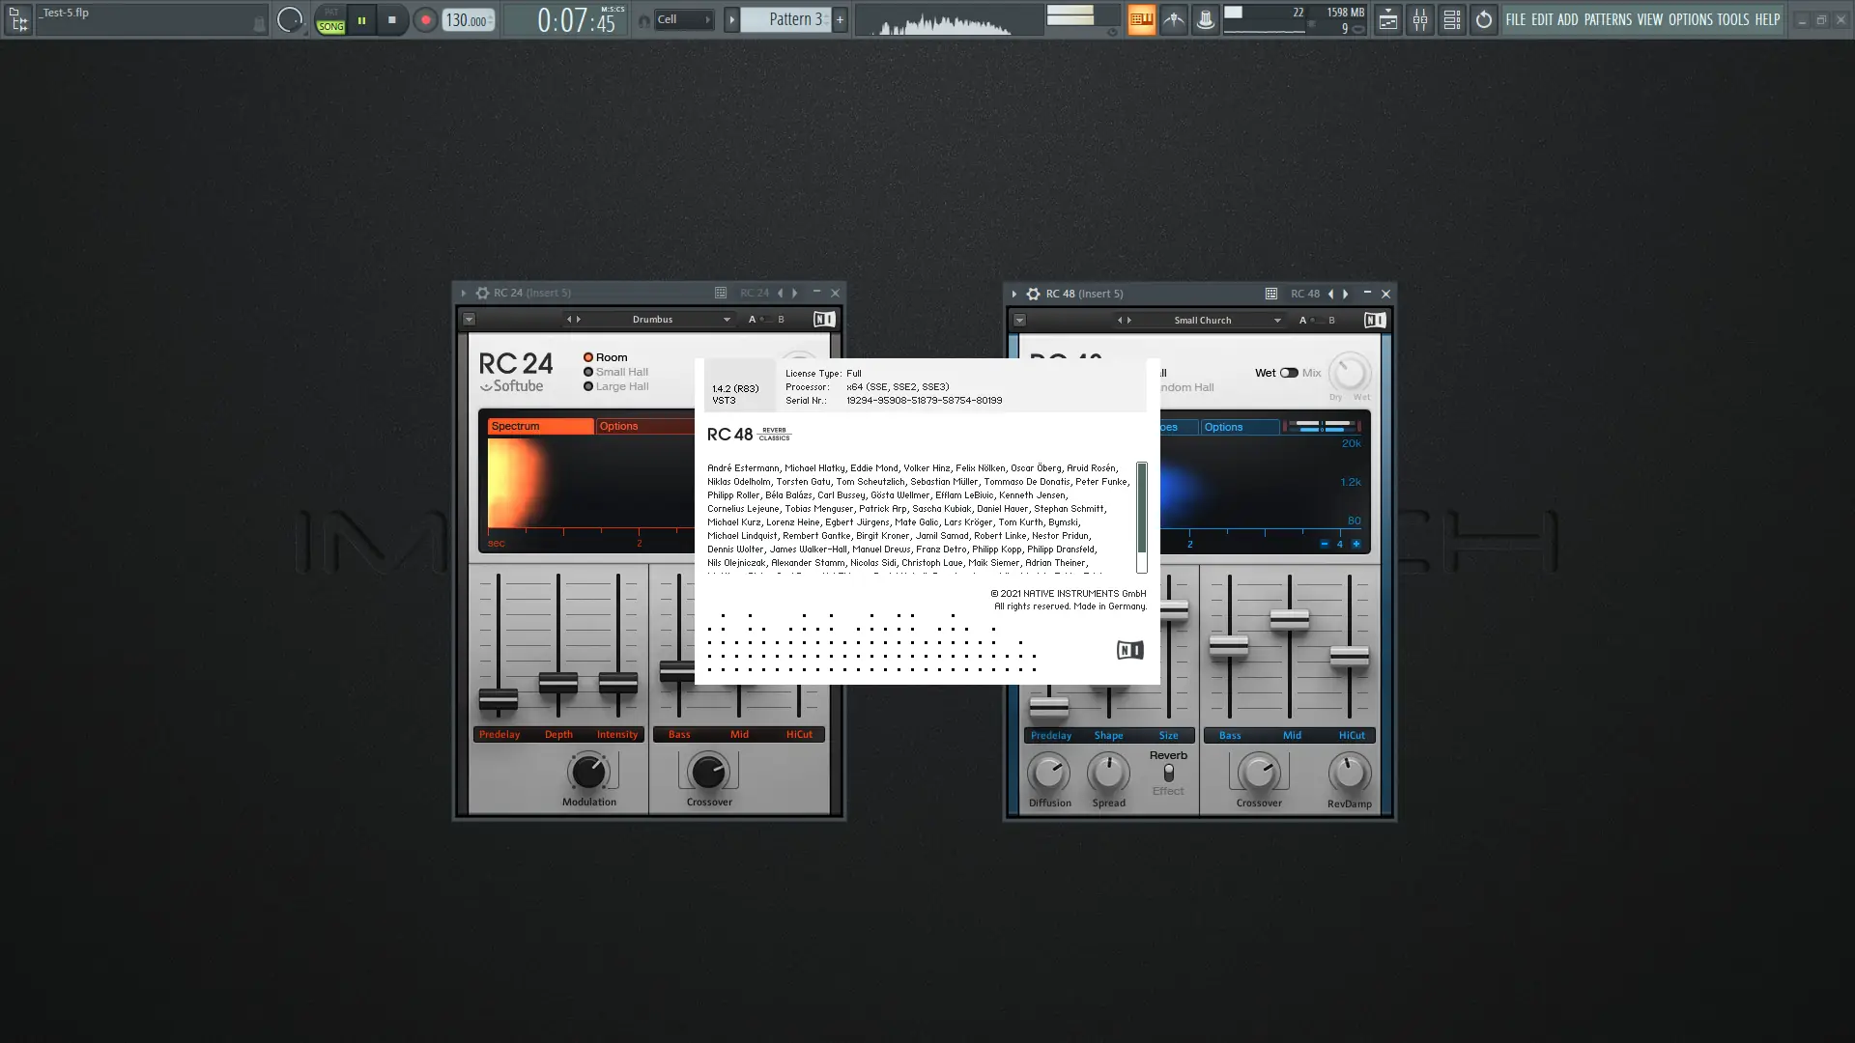The height and width of the screenshot is (1043, 1855).
Task: Open RC 48 plugin settings gear
Action: 1033,294
